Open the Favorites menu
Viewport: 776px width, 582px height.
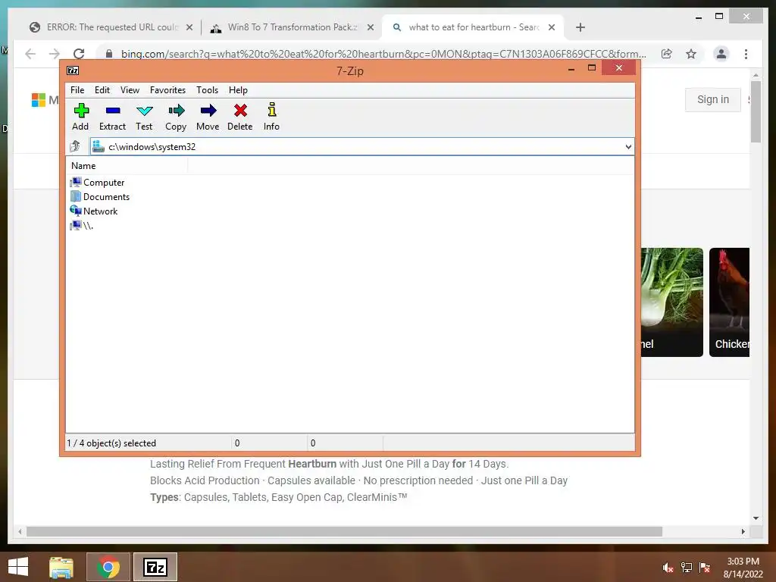pyautogui.click(x=167, y=90)
